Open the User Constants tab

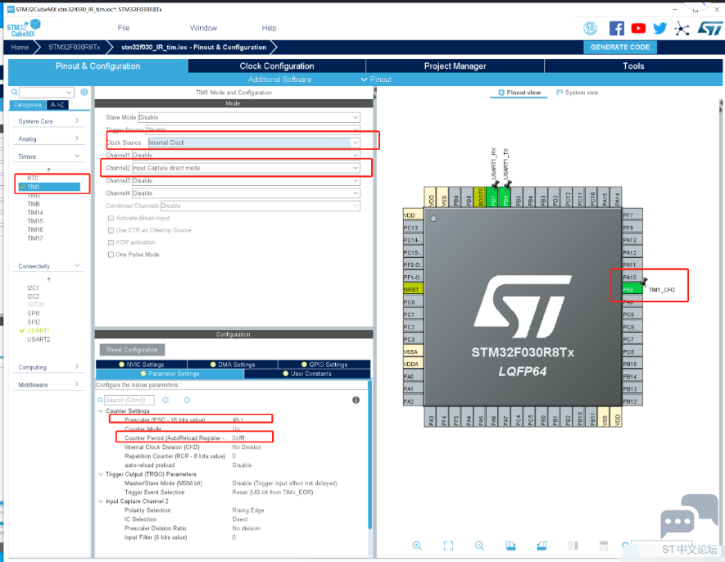click(307, 374)
